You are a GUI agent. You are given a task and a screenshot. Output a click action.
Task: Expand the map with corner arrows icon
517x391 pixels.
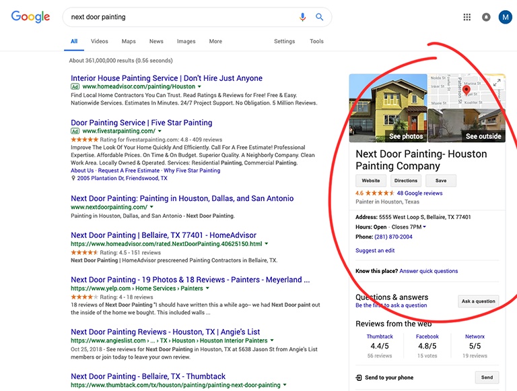click(497, 82)
